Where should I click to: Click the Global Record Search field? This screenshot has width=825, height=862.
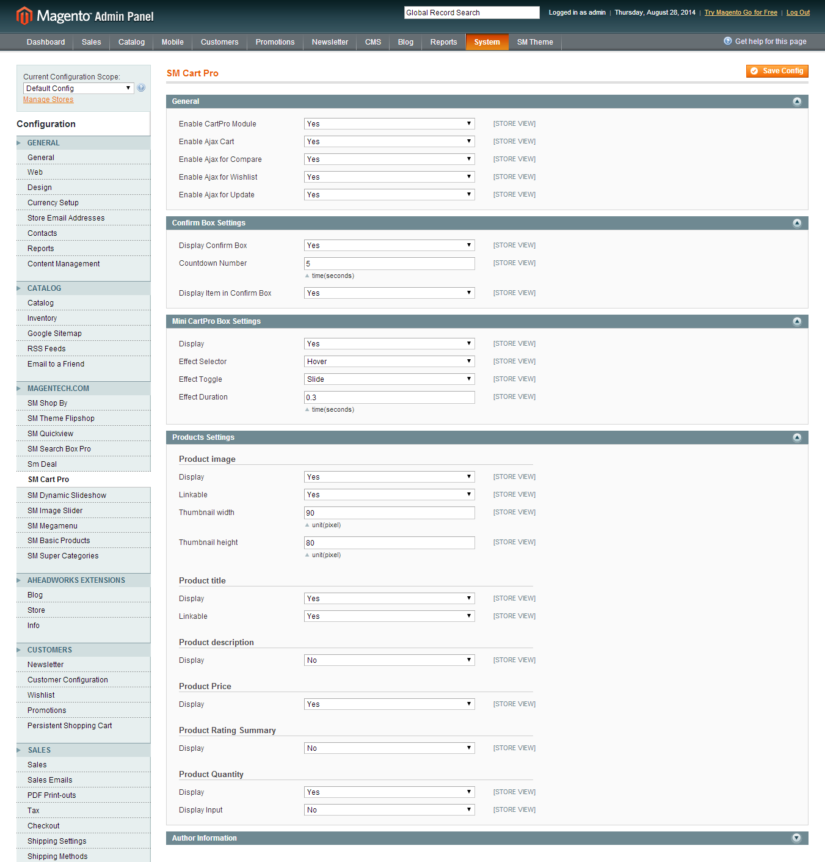pos(472,12)
